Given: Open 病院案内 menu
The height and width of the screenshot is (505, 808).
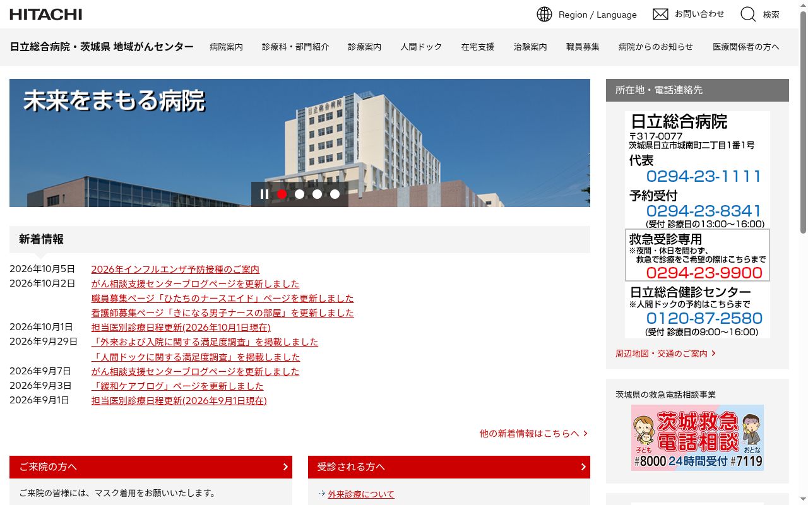Looking at the screenshot, I should click(x=226, y=47).
